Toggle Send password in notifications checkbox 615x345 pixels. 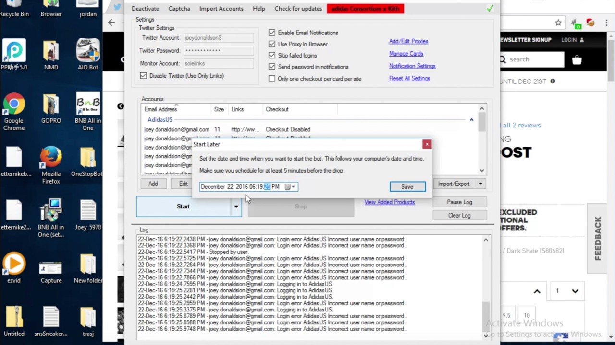click(x=272, y=67)
